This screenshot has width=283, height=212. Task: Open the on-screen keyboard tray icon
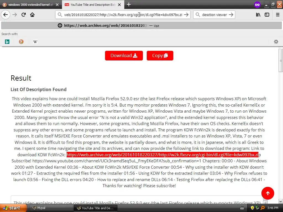pyautogui.click(x=242, y=208)
